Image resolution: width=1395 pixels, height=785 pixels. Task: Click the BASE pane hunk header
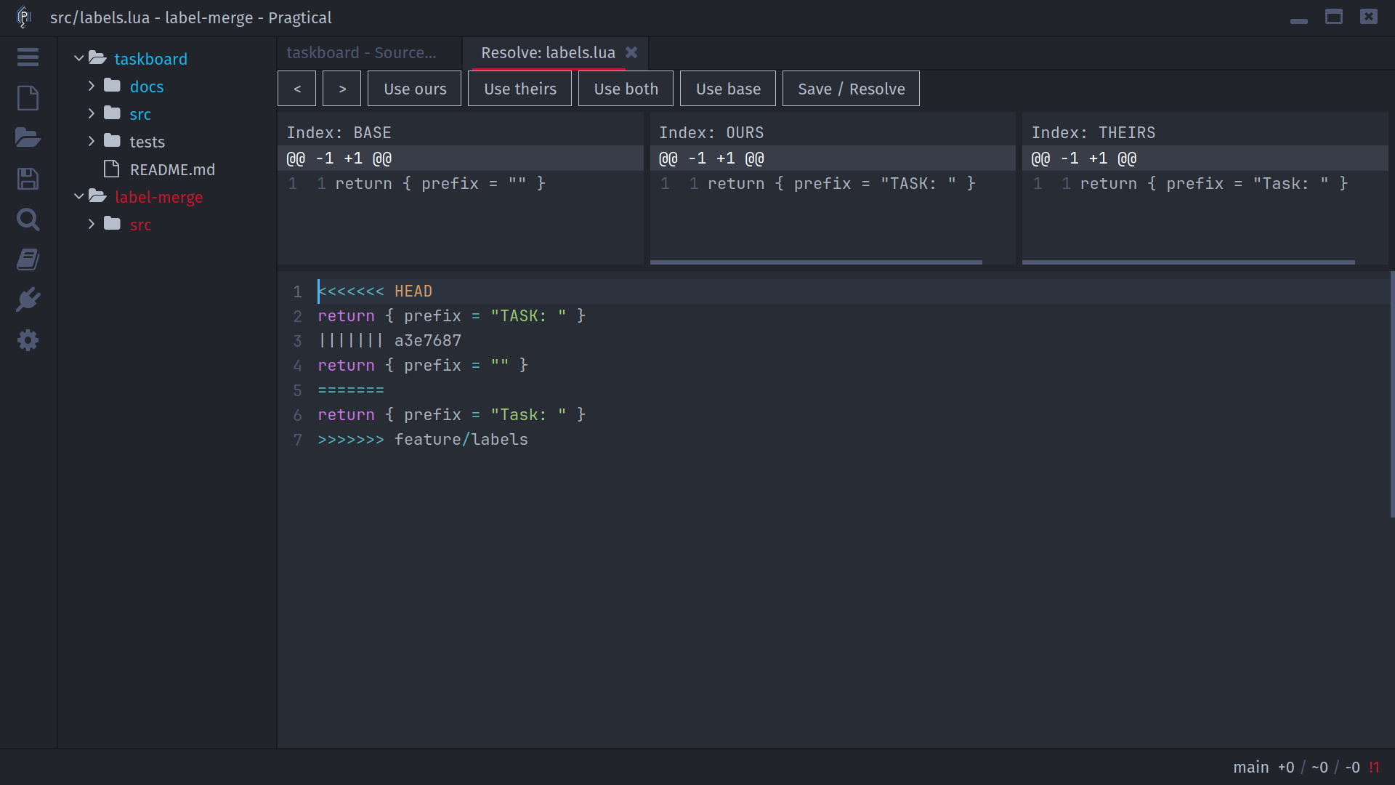[x=461, y=158]
